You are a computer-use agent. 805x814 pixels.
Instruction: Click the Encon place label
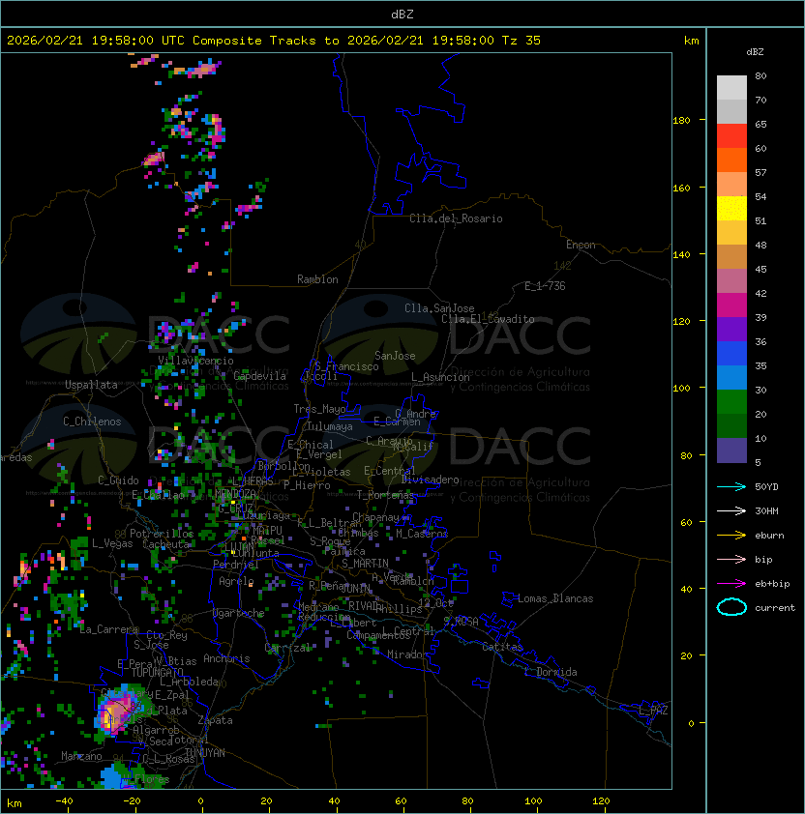coord(581,245)
